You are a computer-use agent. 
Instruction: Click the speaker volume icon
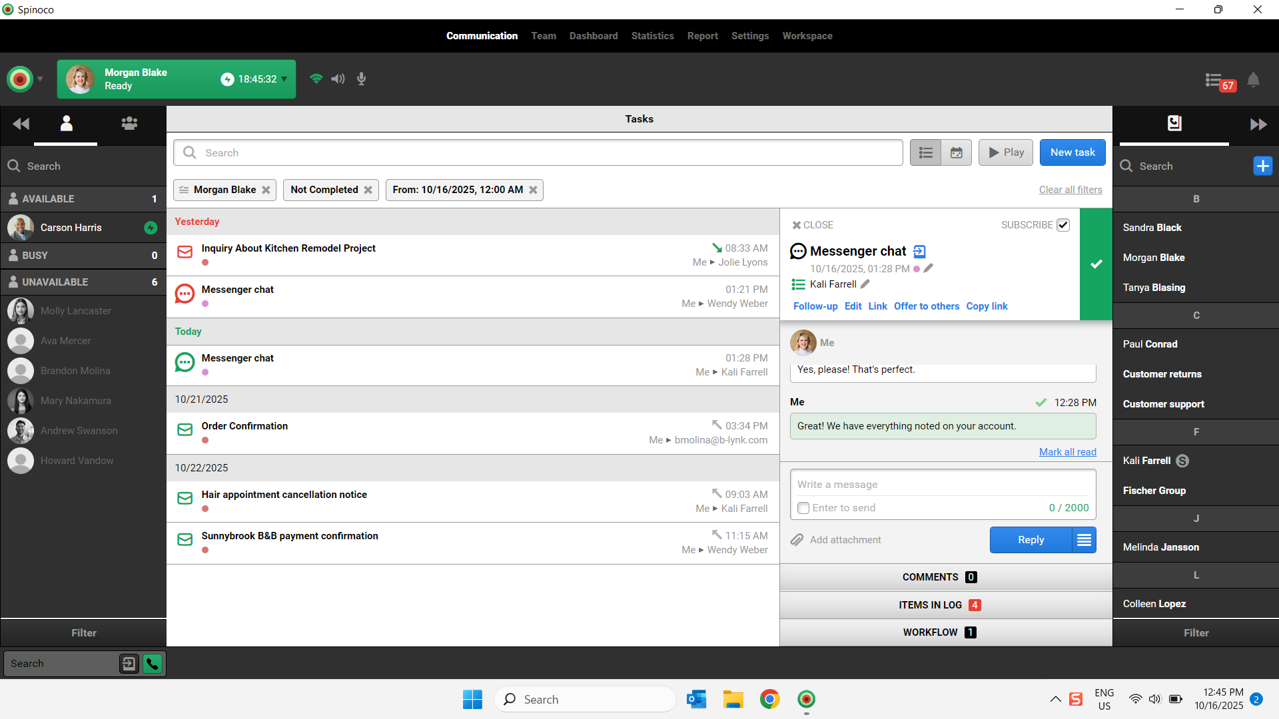(x=338, y=79)
